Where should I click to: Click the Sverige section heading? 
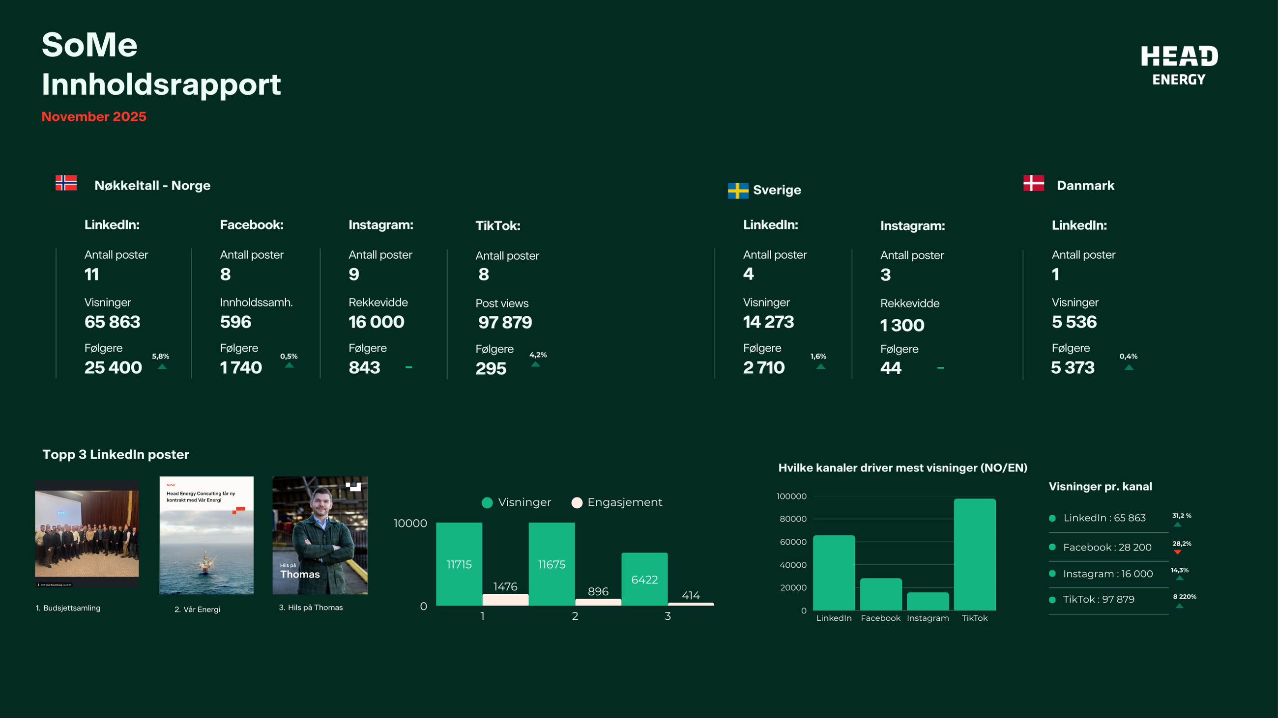777,190
